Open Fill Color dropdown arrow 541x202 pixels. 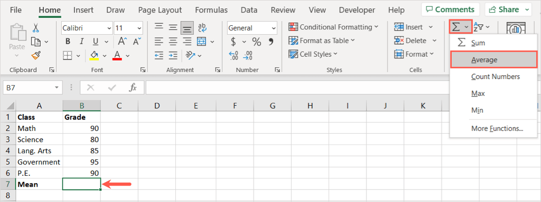pyautogui.click(x=104, y=55)
